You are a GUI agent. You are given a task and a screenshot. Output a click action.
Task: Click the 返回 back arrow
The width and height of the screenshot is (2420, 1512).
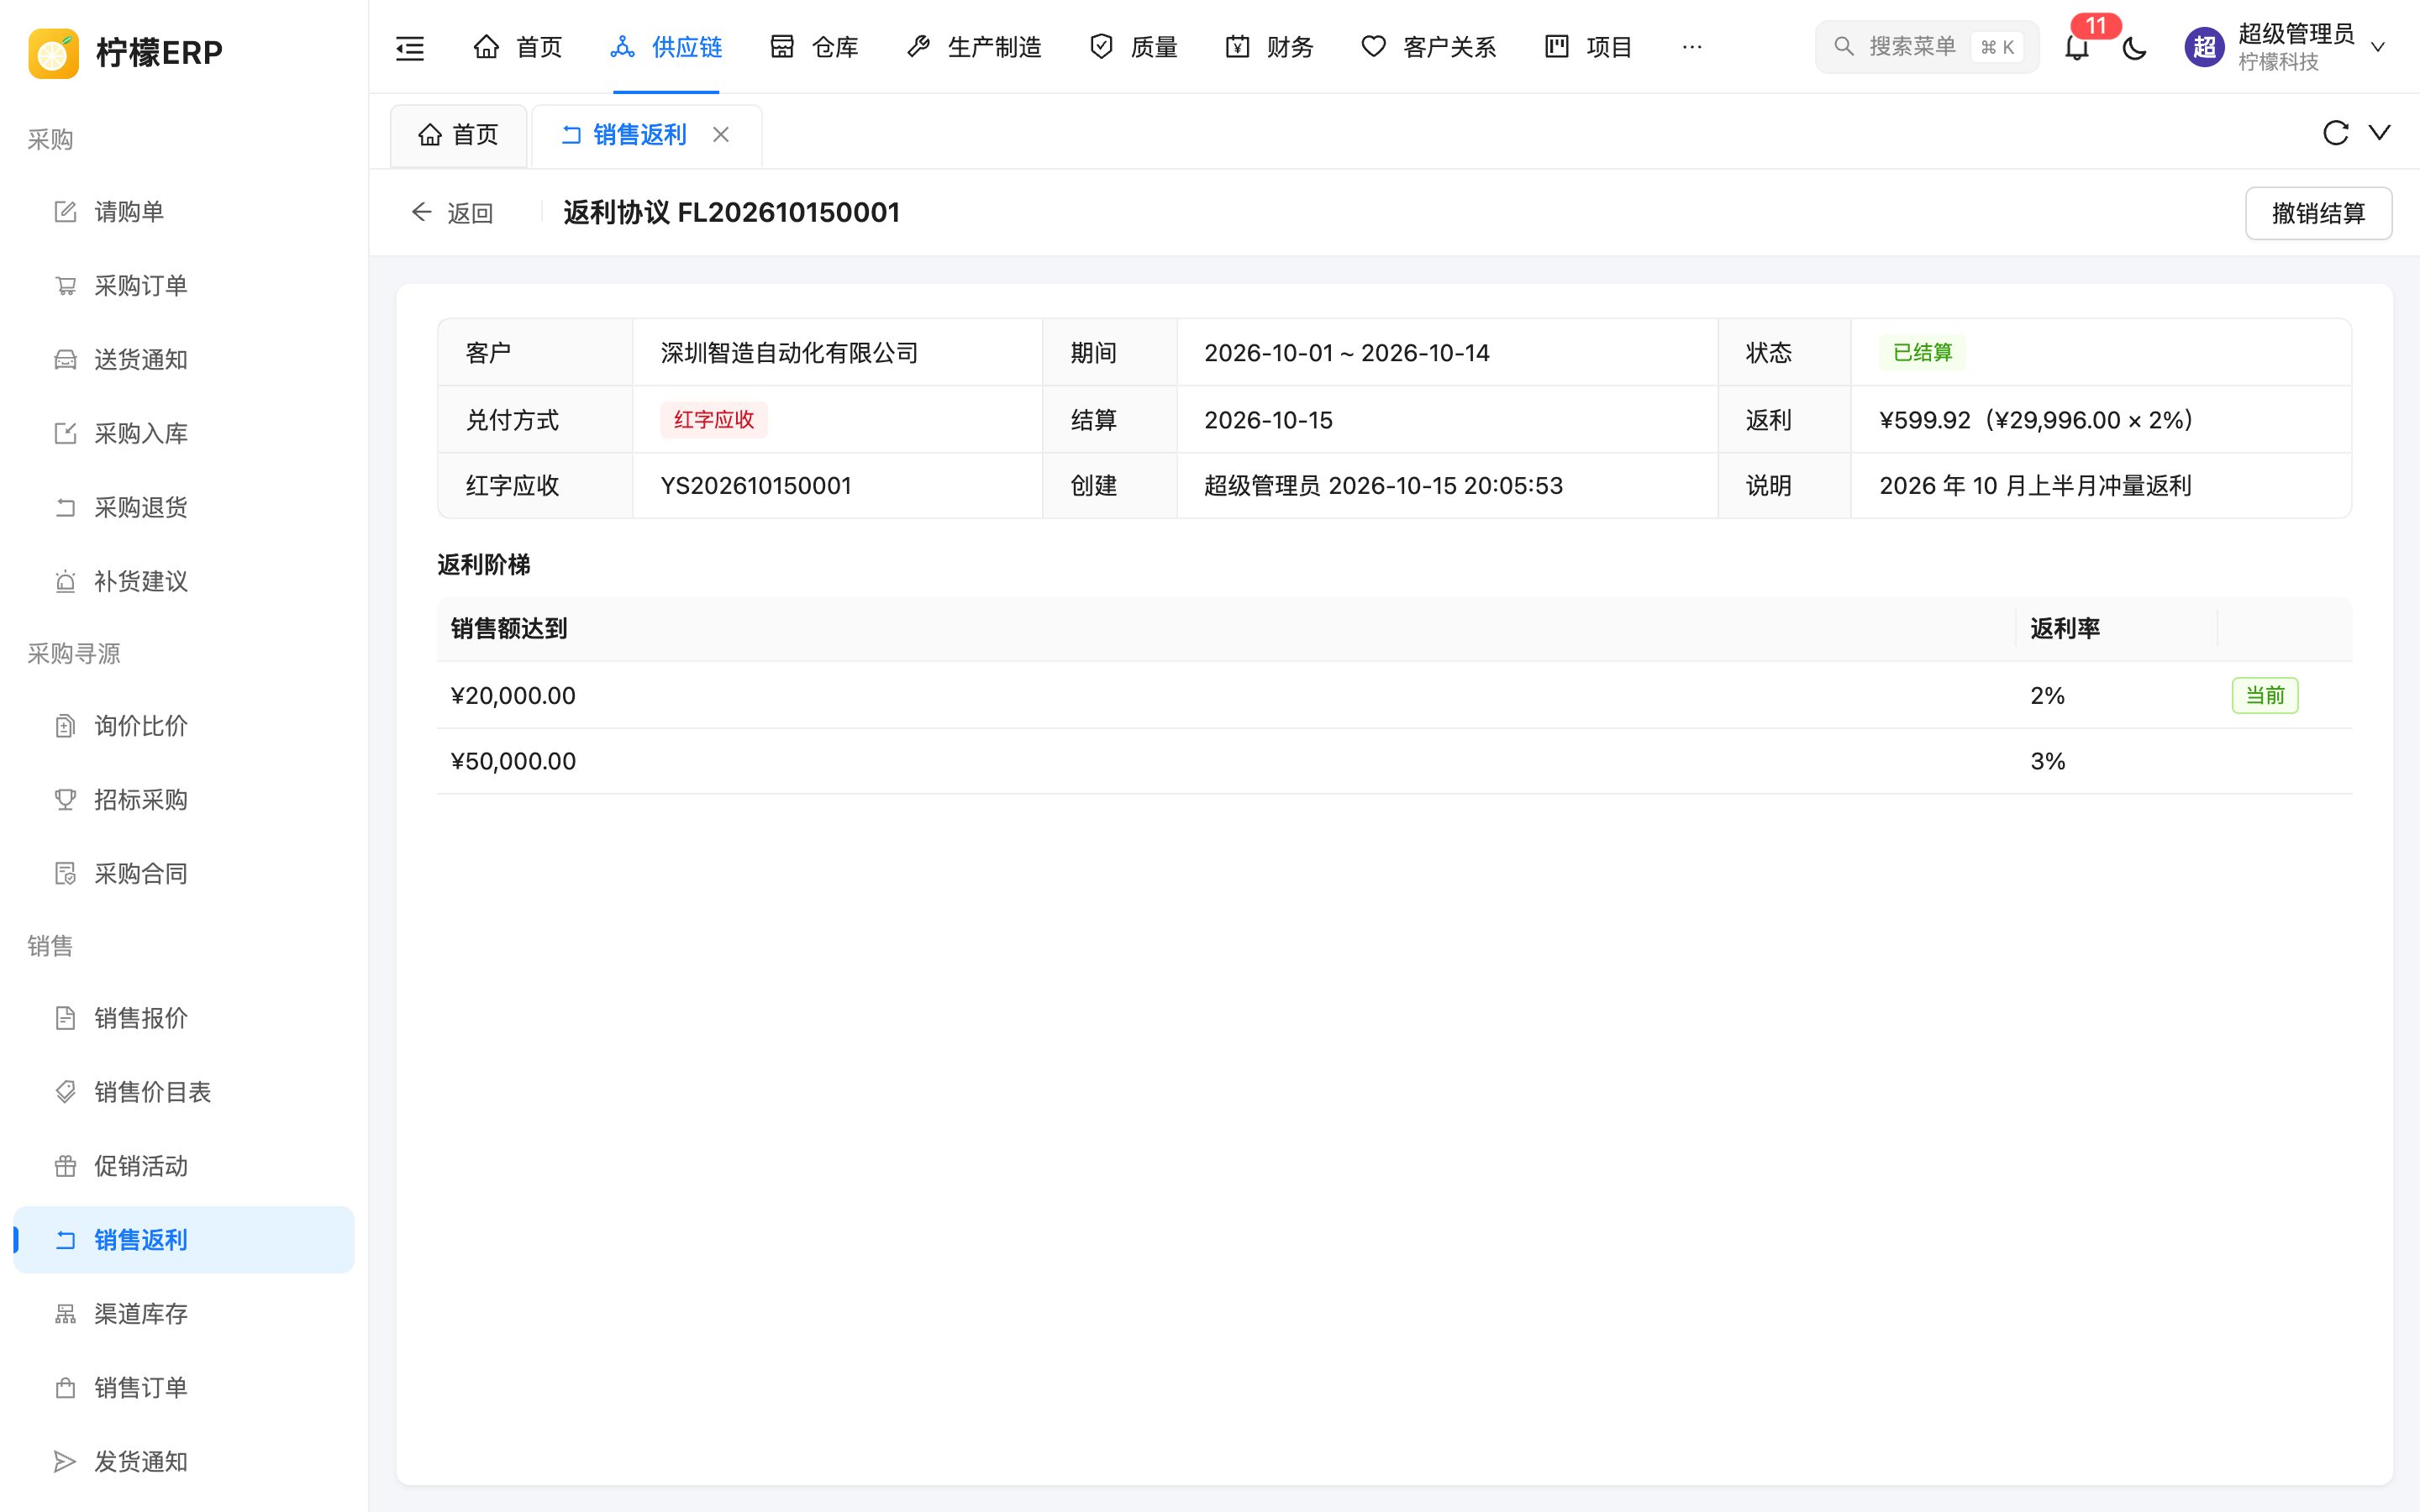pyautogui.click(x=452, y=213)
